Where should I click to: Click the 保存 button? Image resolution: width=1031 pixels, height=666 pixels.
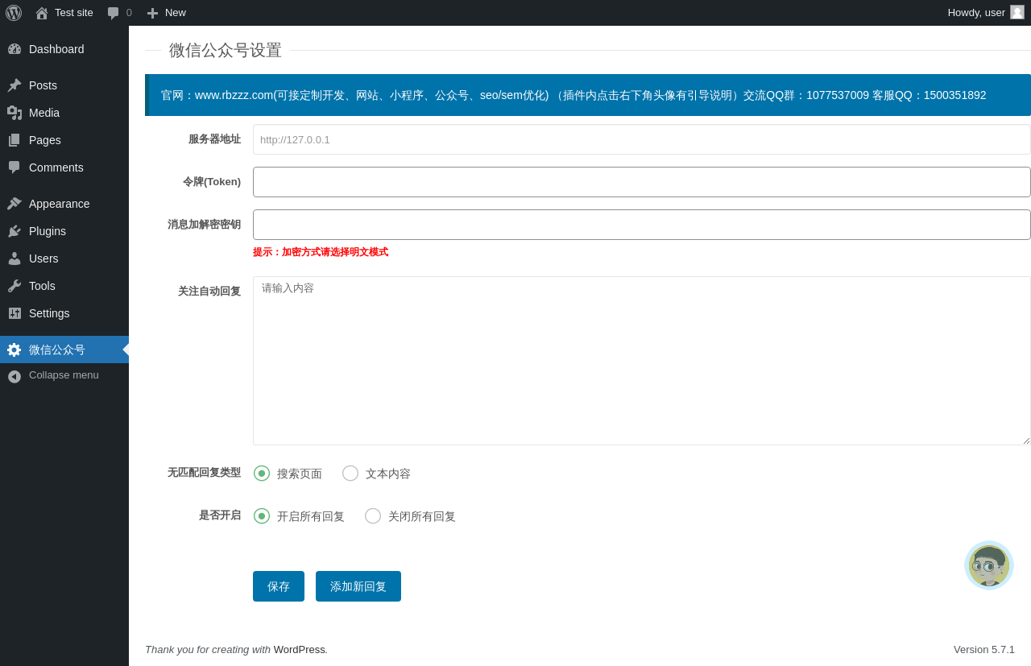click(279, 586)
